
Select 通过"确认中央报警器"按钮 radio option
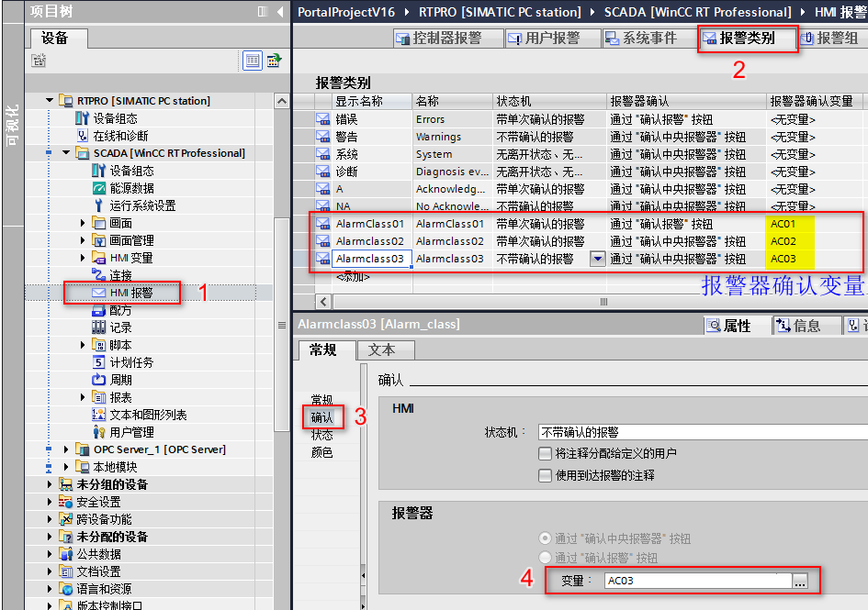546,538
